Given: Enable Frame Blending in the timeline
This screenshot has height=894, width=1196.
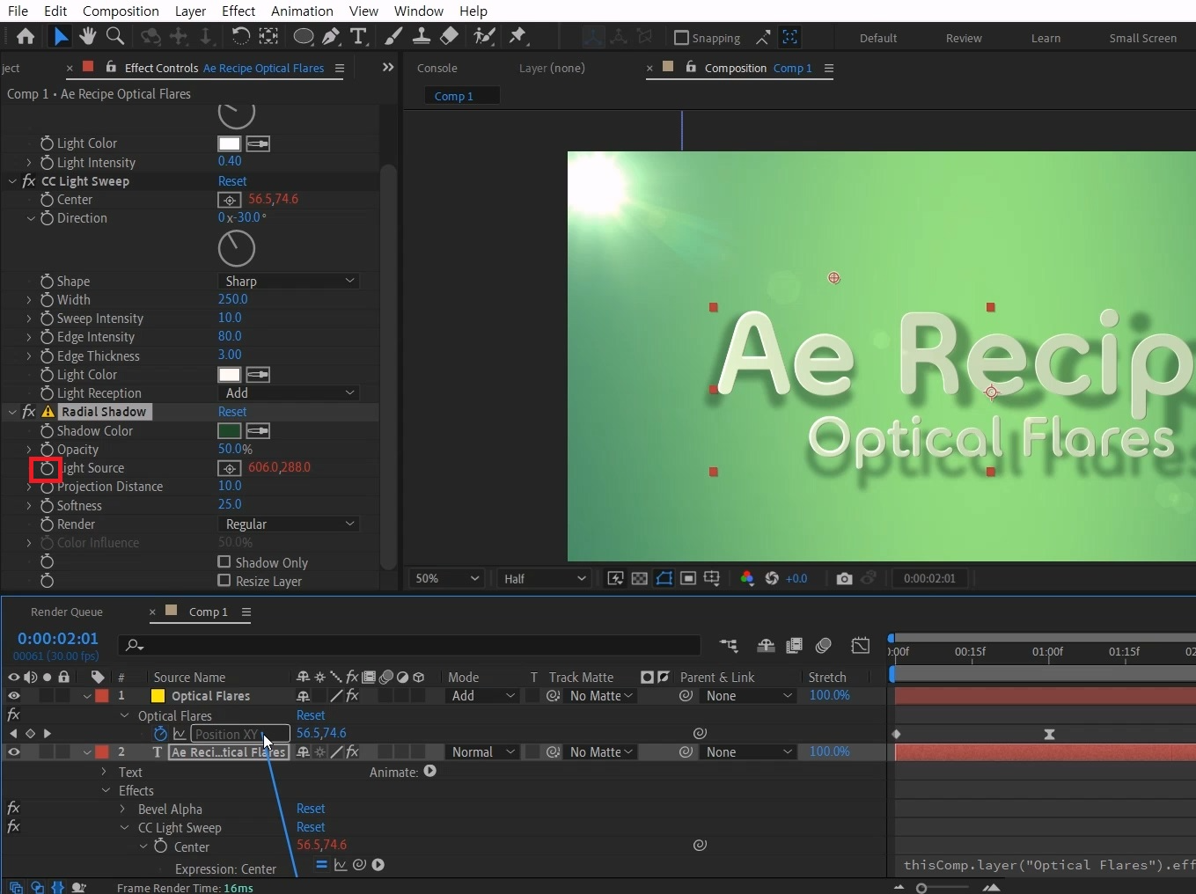Looking at the screenshot, I should [794, 646].
